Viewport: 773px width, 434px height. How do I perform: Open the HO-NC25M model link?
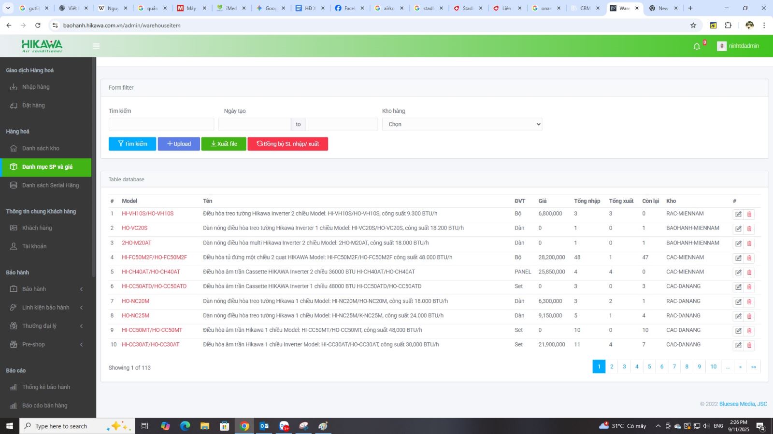(x=135, y=316)
